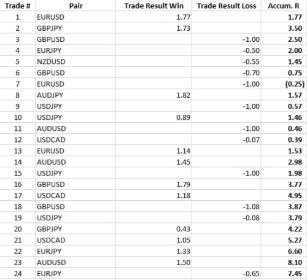Screen dimensions: 307x280
Task: Select the NZDUSD pair cell
Action: [x=76, y=61]
